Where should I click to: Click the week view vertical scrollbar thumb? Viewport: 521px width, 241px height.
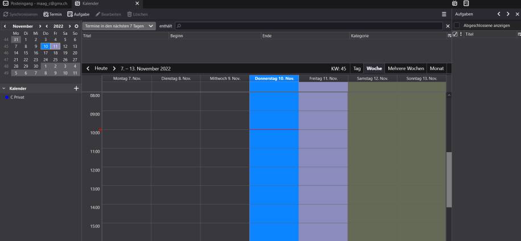point(449,179)
